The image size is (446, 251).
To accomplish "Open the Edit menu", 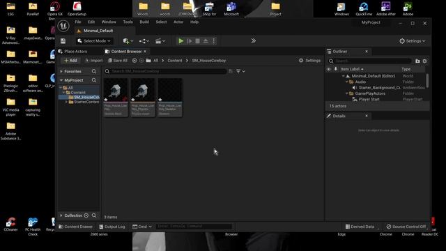I will pos(91,22).
